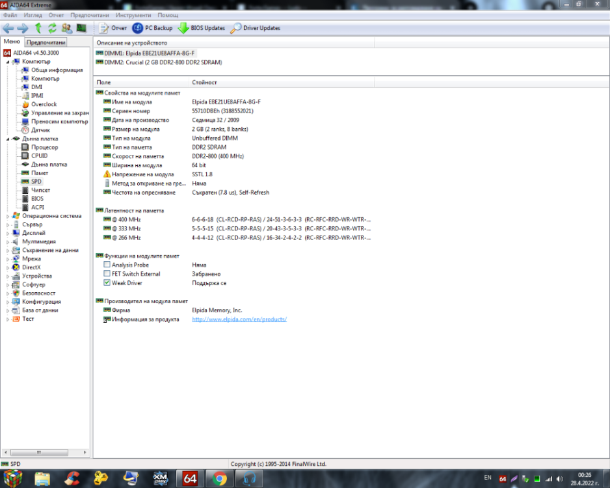
Task: Select the Памет tree item
Action: pyautogui.click(x=40, y=173)
